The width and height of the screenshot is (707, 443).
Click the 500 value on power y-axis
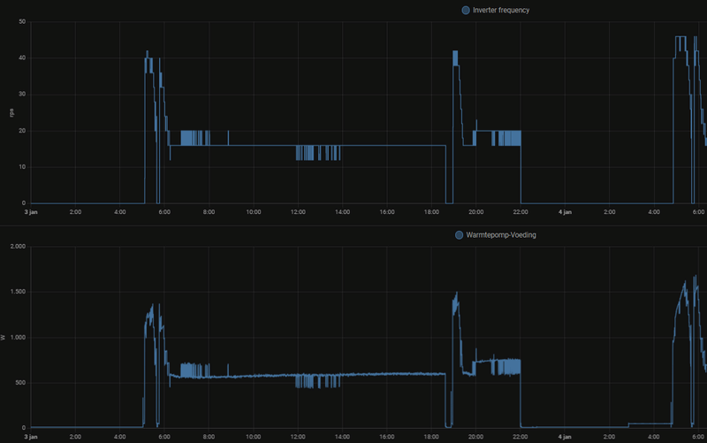[20, 383]
